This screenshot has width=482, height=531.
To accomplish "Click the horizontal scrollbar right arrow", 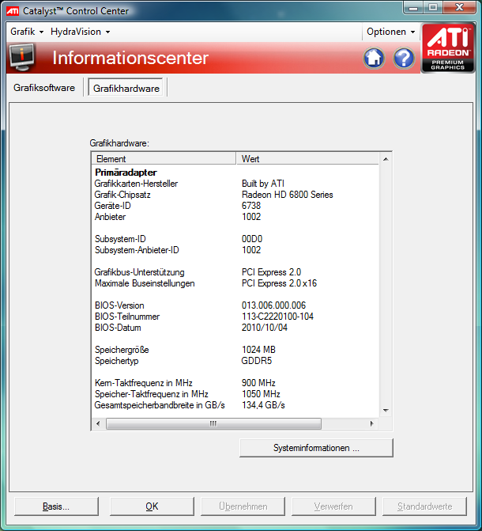I will [372, 423].
